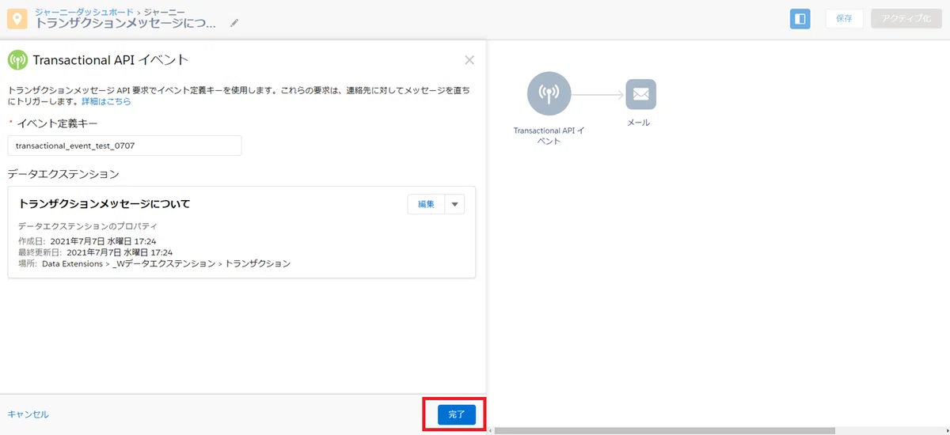Open the ジャーニーダッシュボード breadcrumb link
This screenshot has width=950, height=435.
click(x=84, y=11)
